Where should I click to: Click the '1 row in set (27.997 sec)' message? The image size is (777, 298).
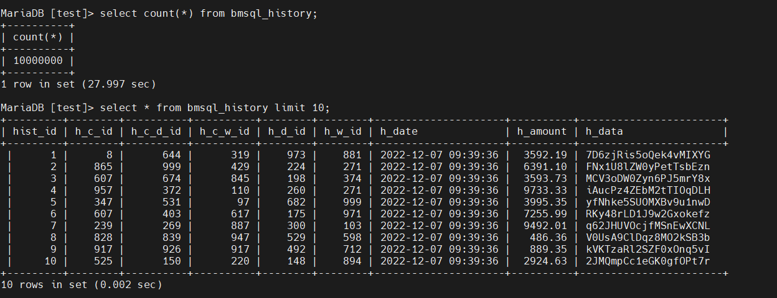point(78,84)
